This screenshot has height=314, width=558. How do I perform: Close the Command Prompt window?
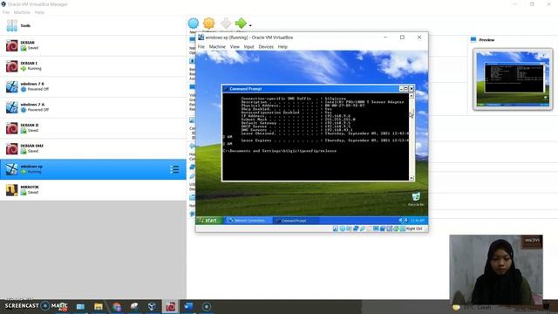(412, 89)
